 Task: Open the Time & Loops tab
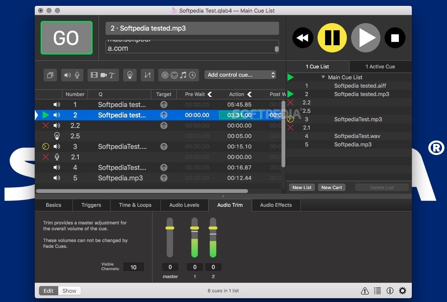135,205
